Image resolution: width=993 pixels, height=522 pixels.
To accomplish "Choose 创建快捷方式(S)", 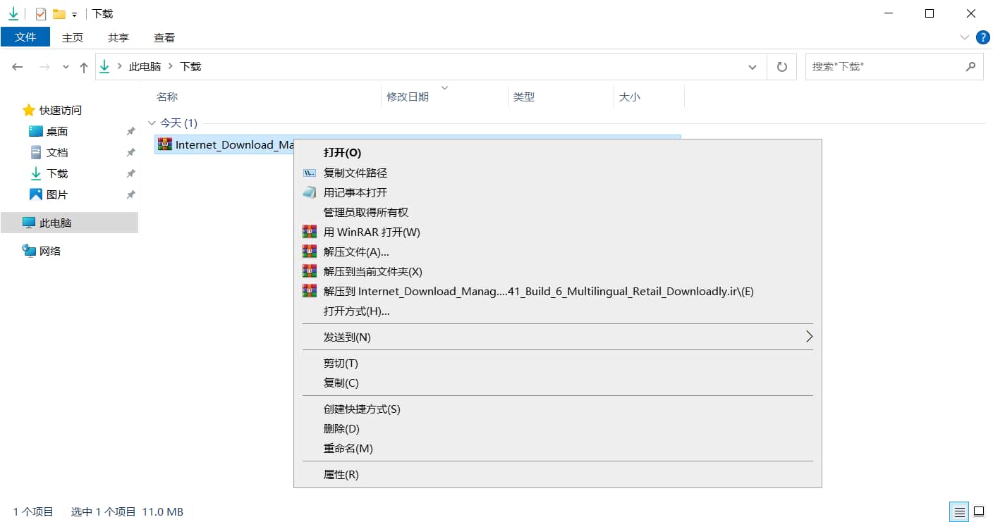I will tap(557, 409).
